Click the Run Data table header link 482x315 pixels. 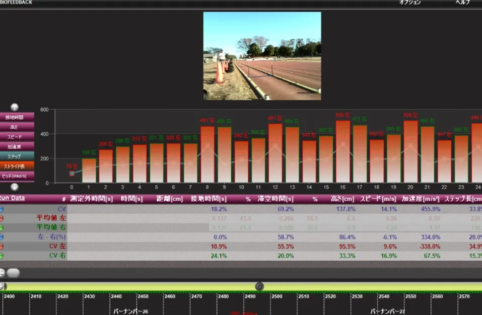tap(12, 198)
